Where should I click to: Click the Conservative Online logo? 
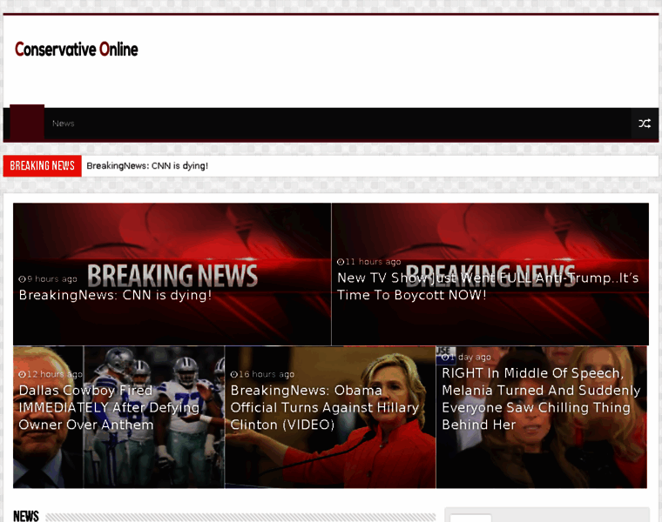tap(77, 50)
